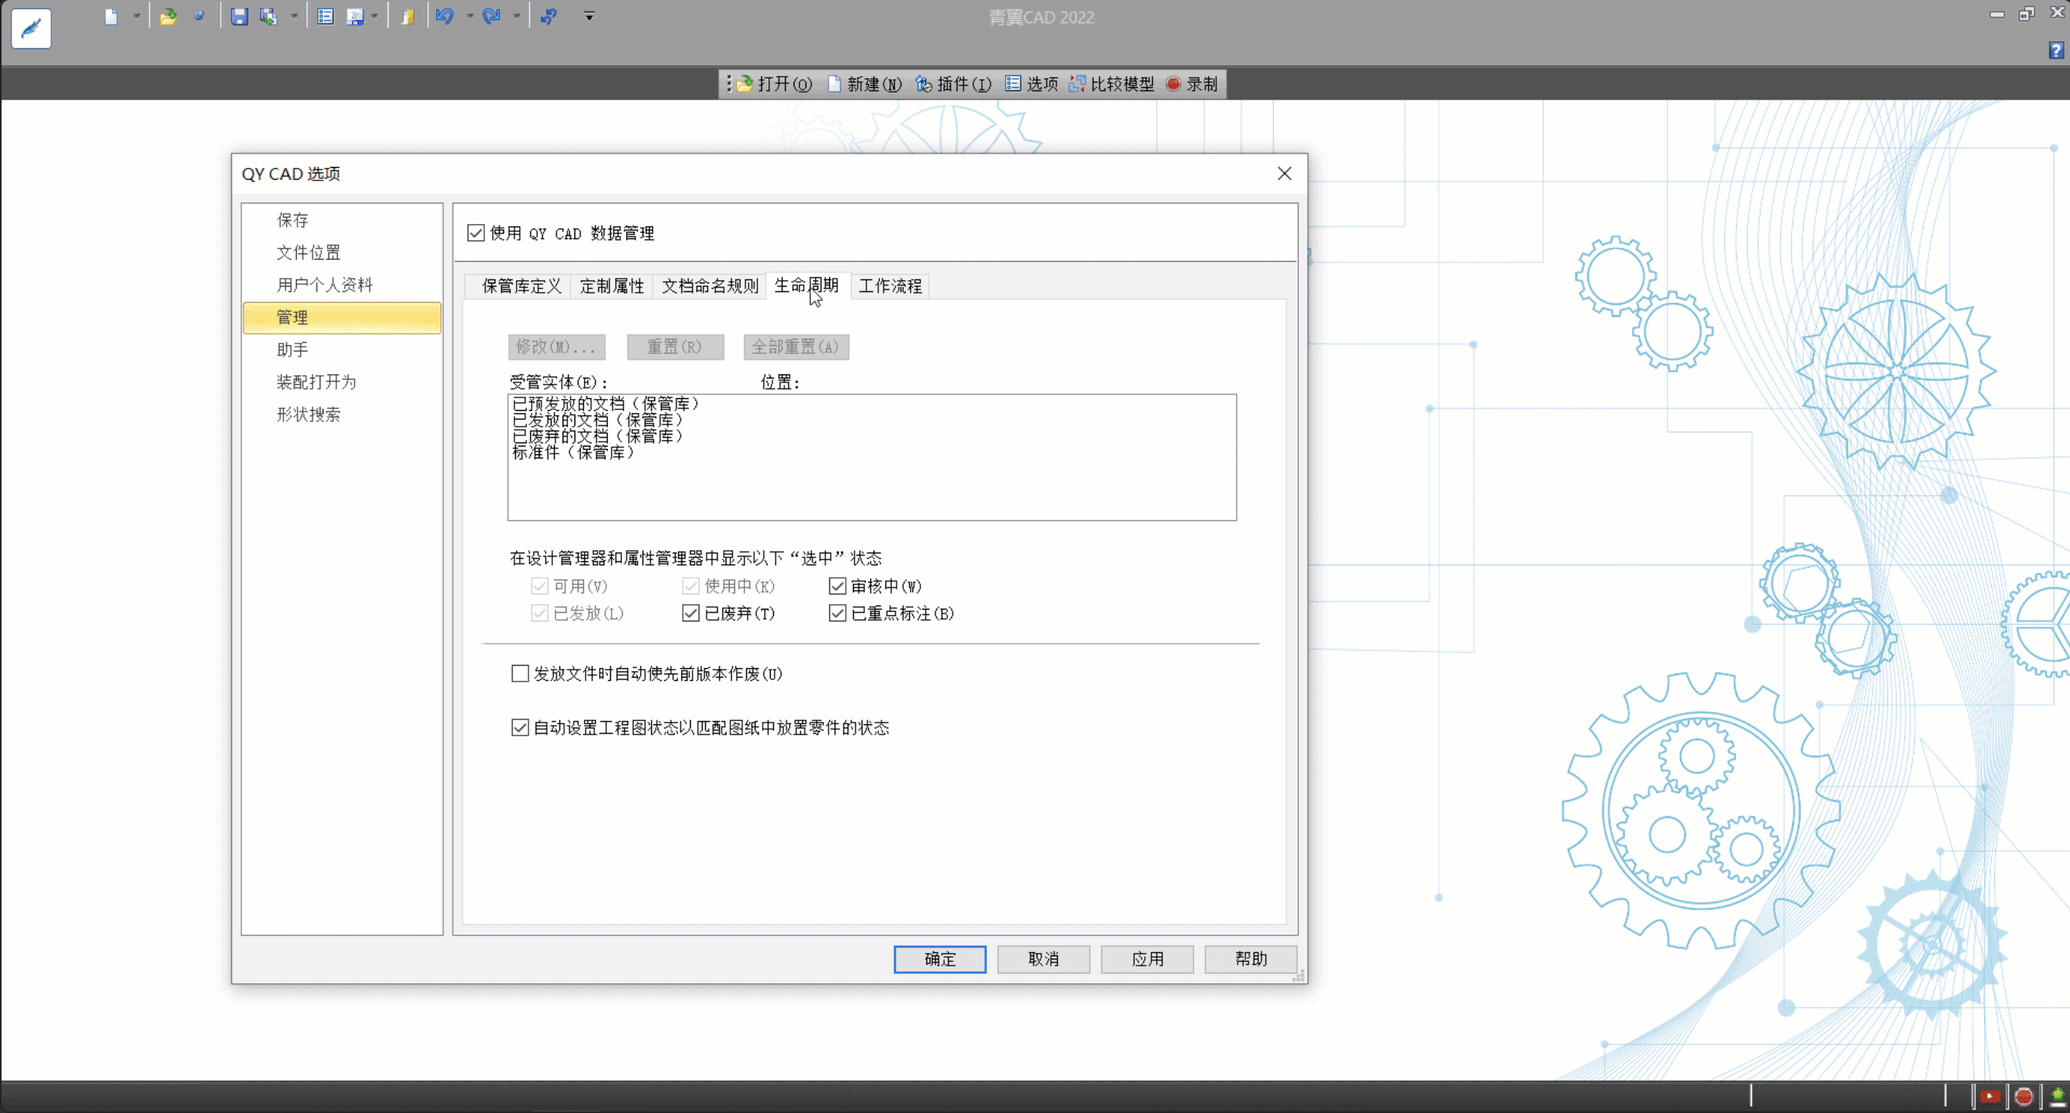Click the save image icon in top toolbar
This screenshot has width=2070, height=1113.
[354, 16]
